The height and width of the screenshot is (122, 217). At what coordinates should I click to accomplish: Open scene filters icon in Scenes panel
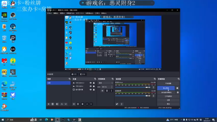(57, 104)
